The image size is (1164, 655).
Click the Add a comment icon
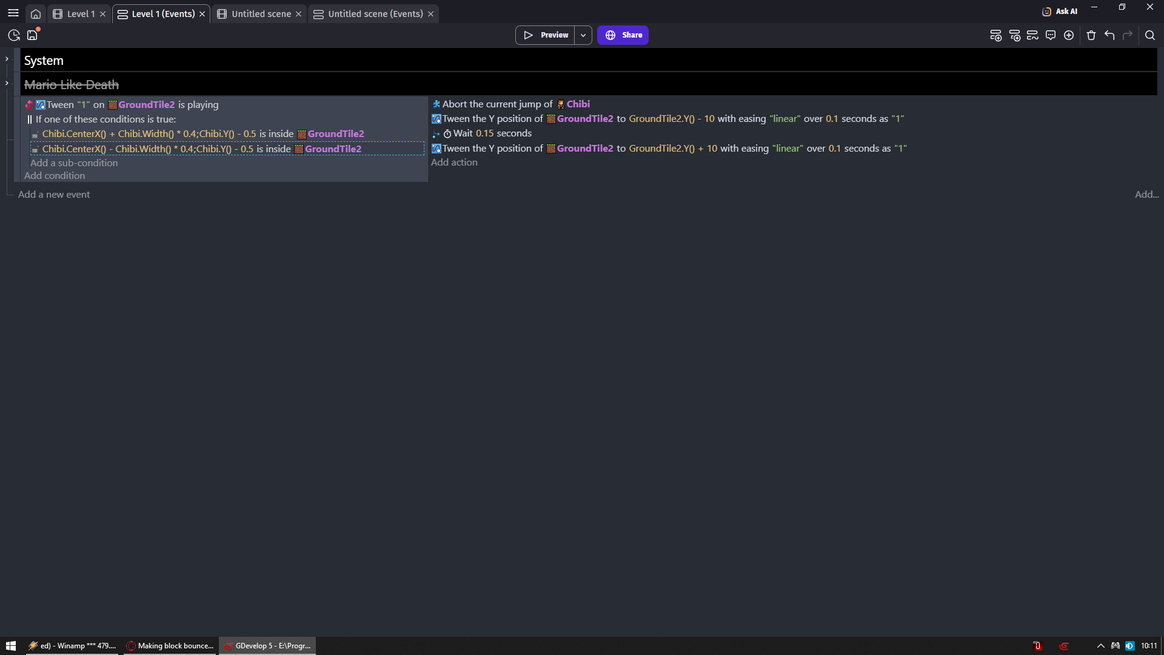(x=1051, y=36)
